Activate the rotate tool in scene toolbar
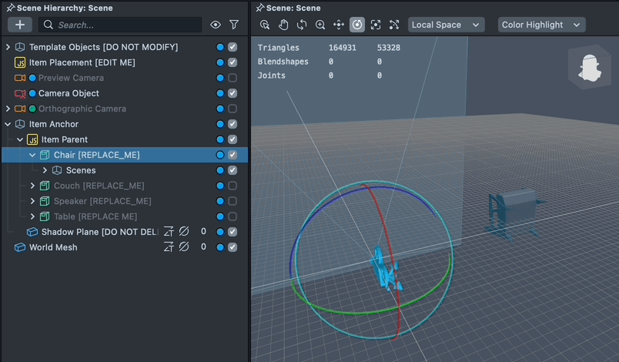Image resolution: width=619 pixels, height=362 pixels. click(x=302, y=25)
